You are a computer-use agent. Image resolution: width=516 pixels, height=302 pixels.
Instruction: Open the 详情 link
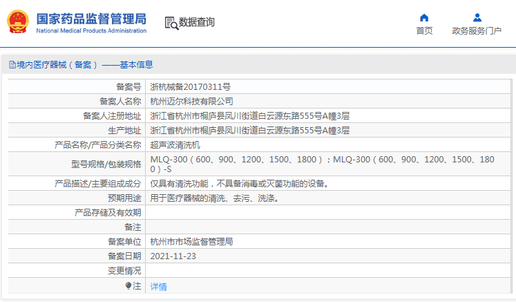click(x=158, y=287)
